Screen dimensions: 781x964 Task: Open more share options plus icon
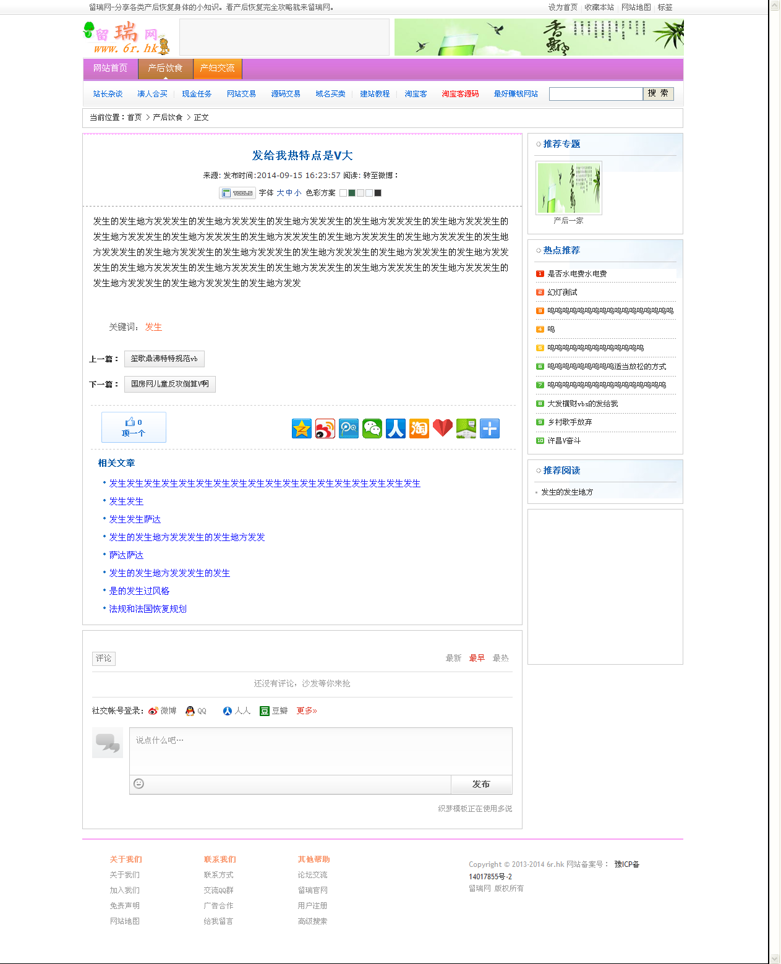(x=490, y=429)
